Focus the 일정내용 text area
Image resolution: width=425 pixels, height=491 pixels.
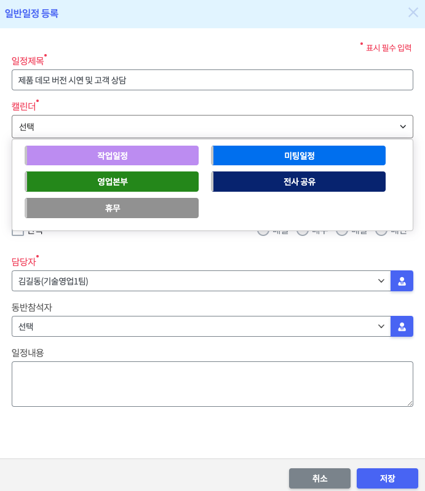click(212, 383)
